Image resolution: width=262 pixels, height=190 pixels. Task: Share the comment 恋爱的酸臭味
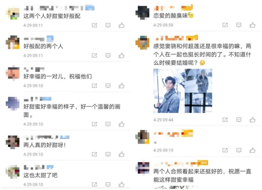pos(225,25)
